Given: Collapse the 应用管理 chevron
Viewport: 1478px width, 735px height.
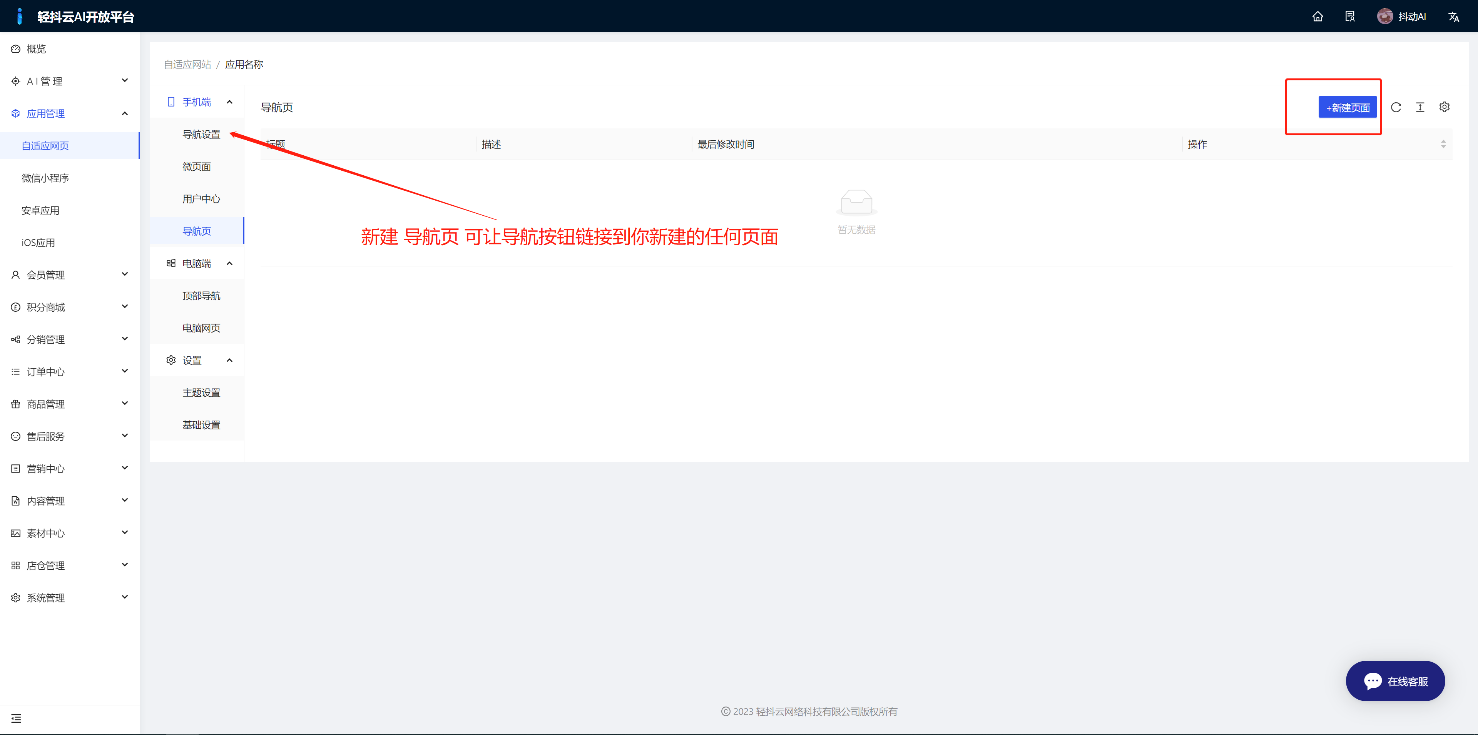Looking at the screenshot, I should 125,113.
